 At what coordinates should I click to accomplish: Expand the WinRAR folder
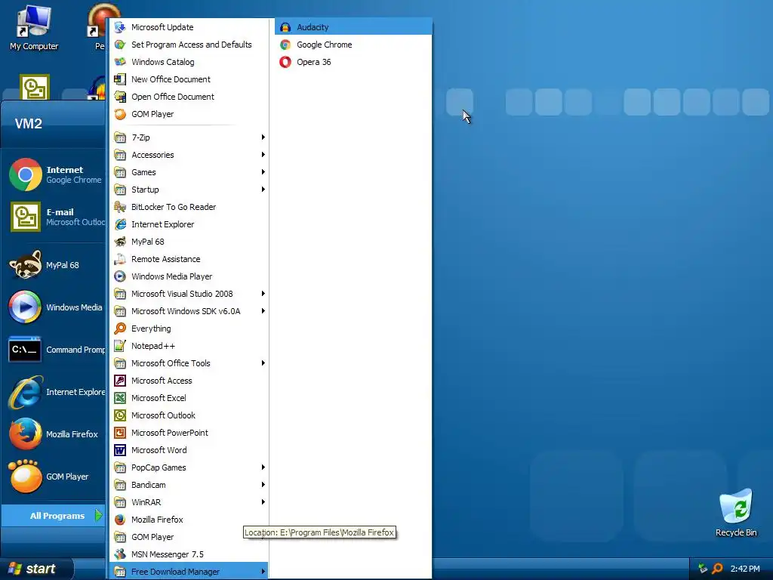coord(189,502)
